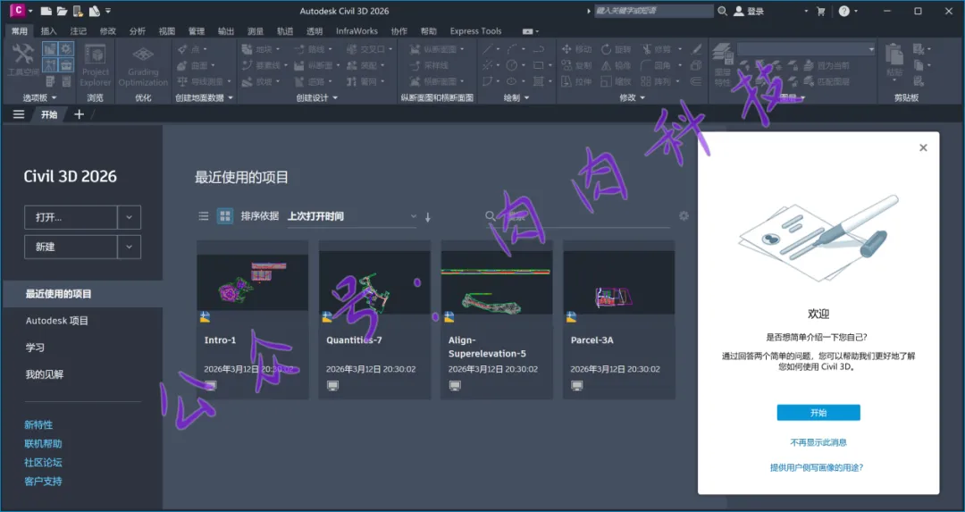Click the 登录 user sign-in icon
The height and width of the screenshot is (512, 965).
(x=739, y=11)
